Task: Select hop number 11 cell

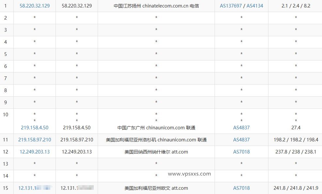Action: [x=7, y=139]
